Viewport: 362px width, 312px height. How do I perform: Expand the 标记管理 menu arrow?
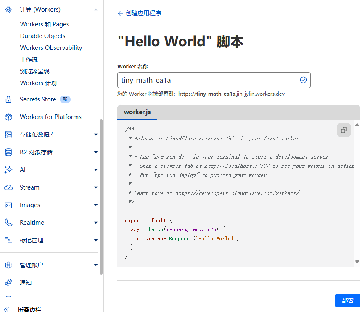click(96, 240)
